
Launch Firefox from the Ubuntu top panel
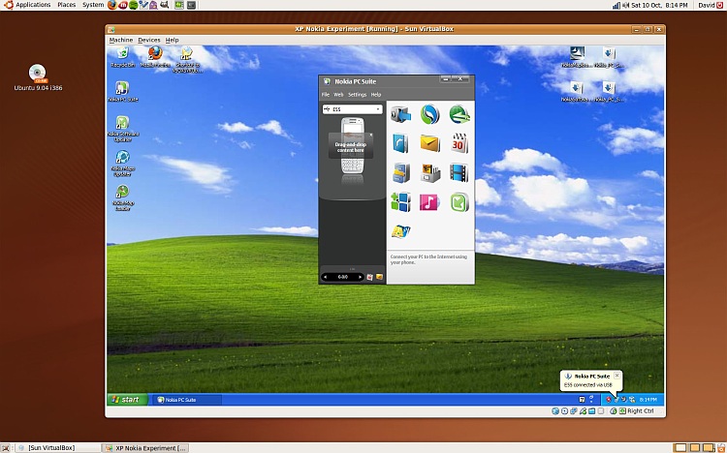(111, 5)
